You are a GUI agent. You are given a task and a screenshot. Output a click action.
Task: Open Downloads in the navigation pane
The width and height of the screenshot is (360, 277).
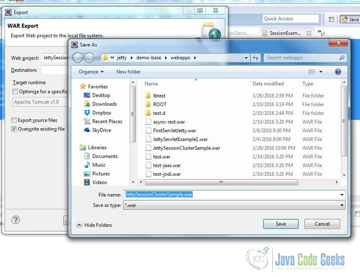point(104,104)
